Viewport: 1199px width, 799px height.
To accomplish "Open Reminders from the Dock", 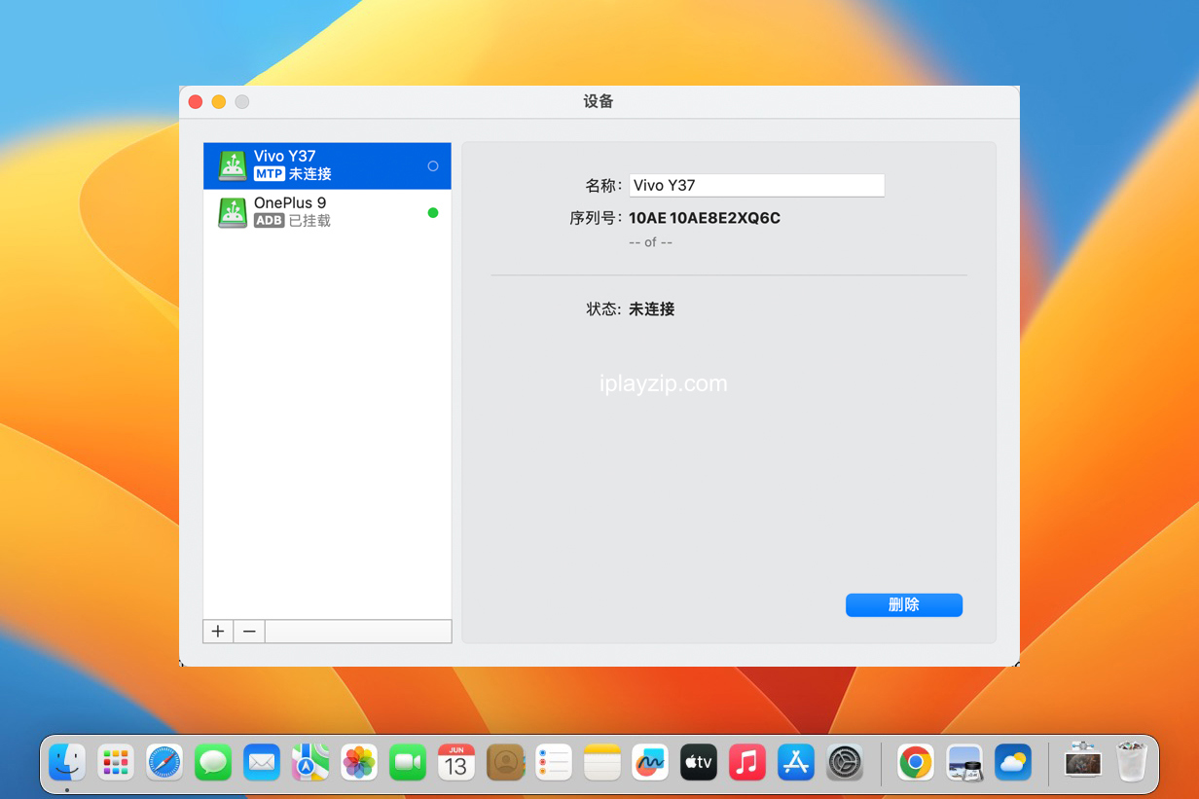I will tap(554, 762).
